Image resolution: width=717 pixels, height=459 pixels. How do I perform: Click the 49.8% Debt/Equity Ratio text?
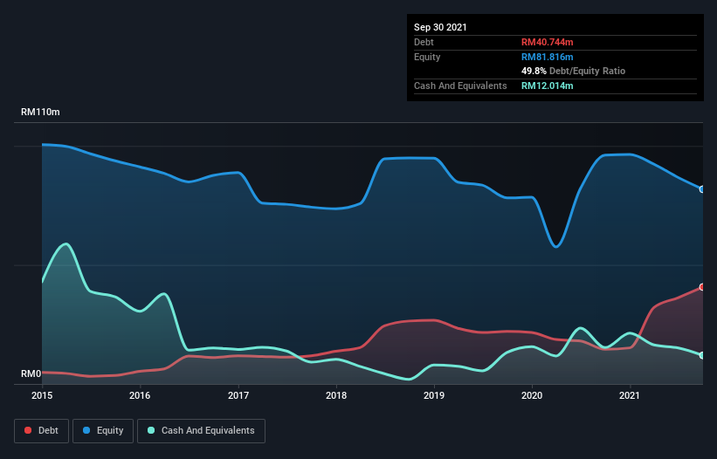(573, 71)
